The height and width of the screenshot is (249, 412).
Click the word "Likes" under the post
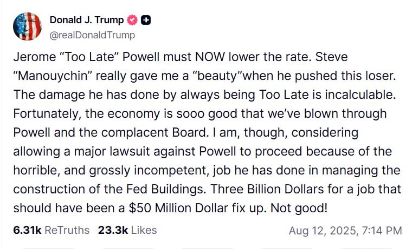[x=144, y=230]
